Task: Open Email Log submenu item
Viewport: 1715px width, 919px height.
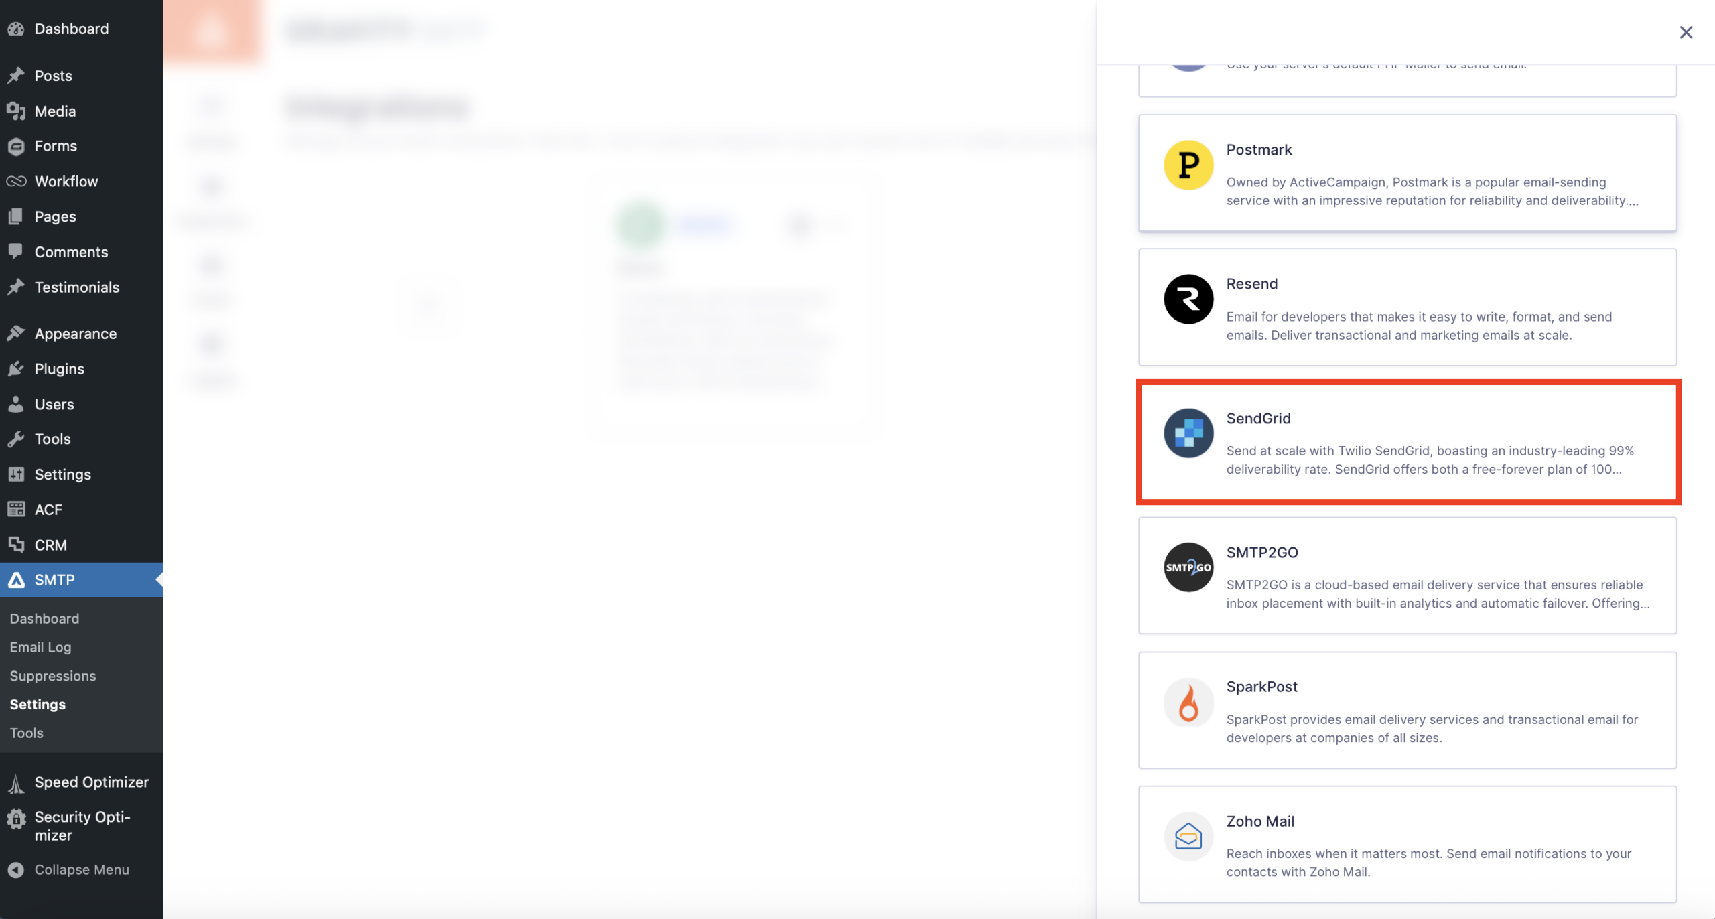Action: pos(40,647)
